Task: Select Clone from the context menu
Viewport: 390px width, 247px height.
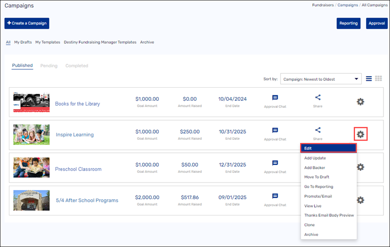Action: (x=309, y=225)
